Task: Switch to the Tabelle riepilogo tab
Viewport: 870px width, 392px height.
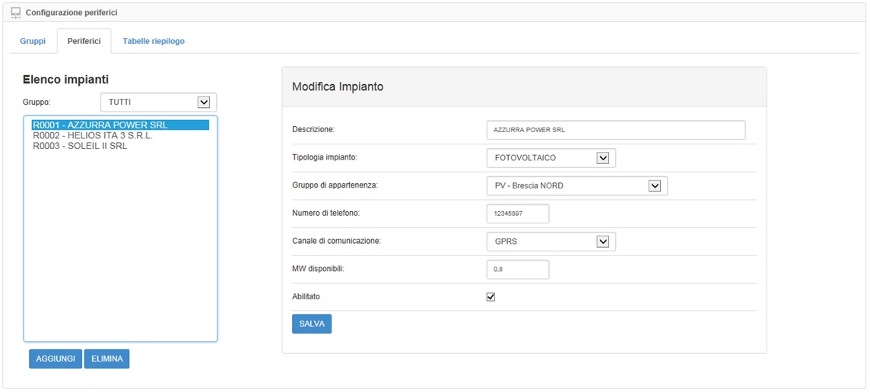Action: (154, 41)
